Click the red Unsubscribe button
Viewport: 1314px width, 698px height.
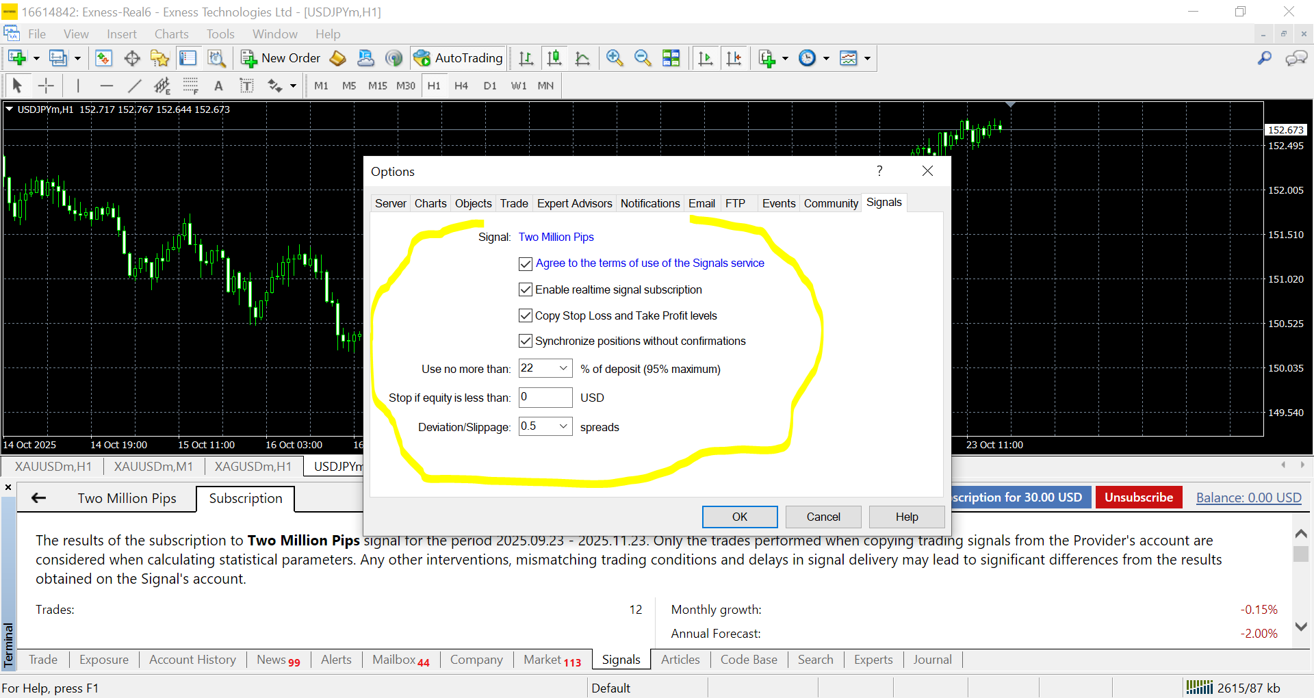click(x=1139, y=497)
